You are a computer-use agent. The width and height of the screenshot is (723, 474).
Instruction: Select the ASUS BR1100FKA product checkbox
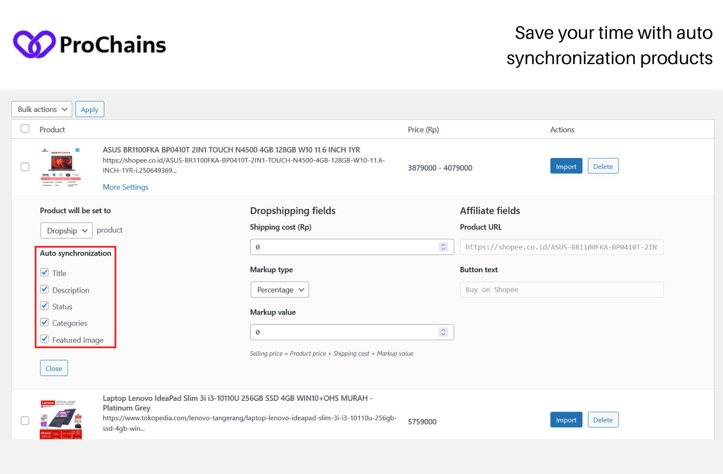(25, 167)
